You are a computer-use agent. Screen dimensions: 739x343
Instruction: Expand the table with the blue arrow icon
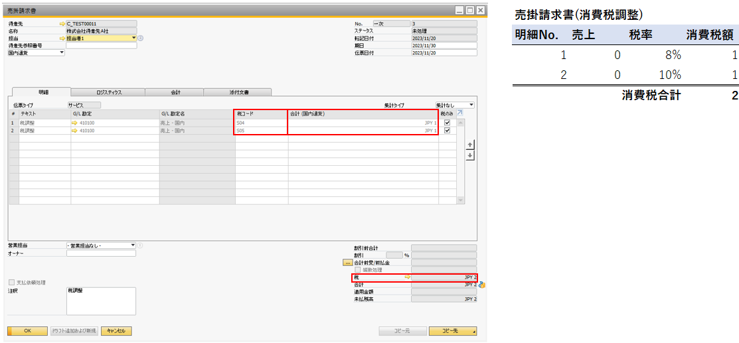[460, 113]
